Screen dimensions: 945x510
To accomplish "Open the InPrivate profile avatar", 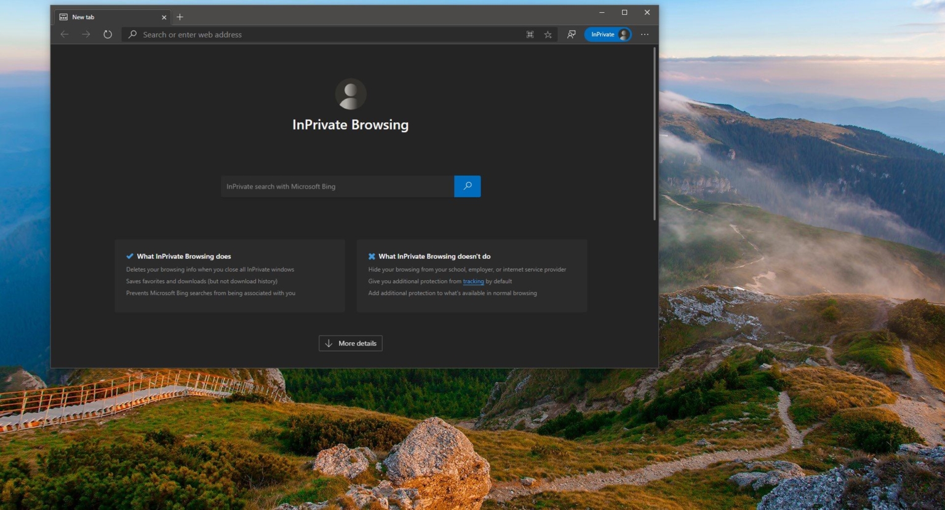I will pyautogui.click(x=622, y=34).
